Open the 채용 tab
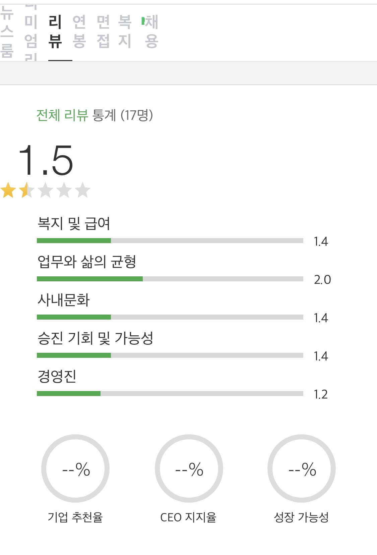Viewport: 377px width, 555px height. click(x=151, y=32)
